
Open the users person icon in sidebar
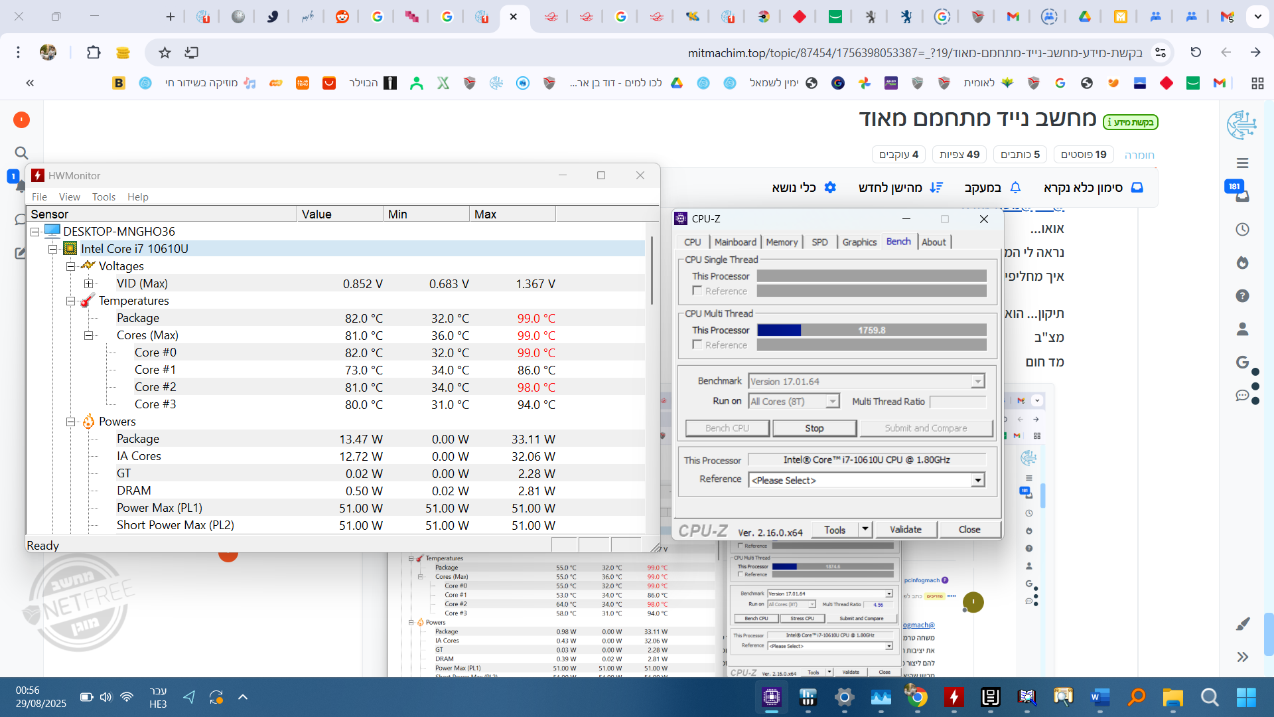(x=1243, y=329)
